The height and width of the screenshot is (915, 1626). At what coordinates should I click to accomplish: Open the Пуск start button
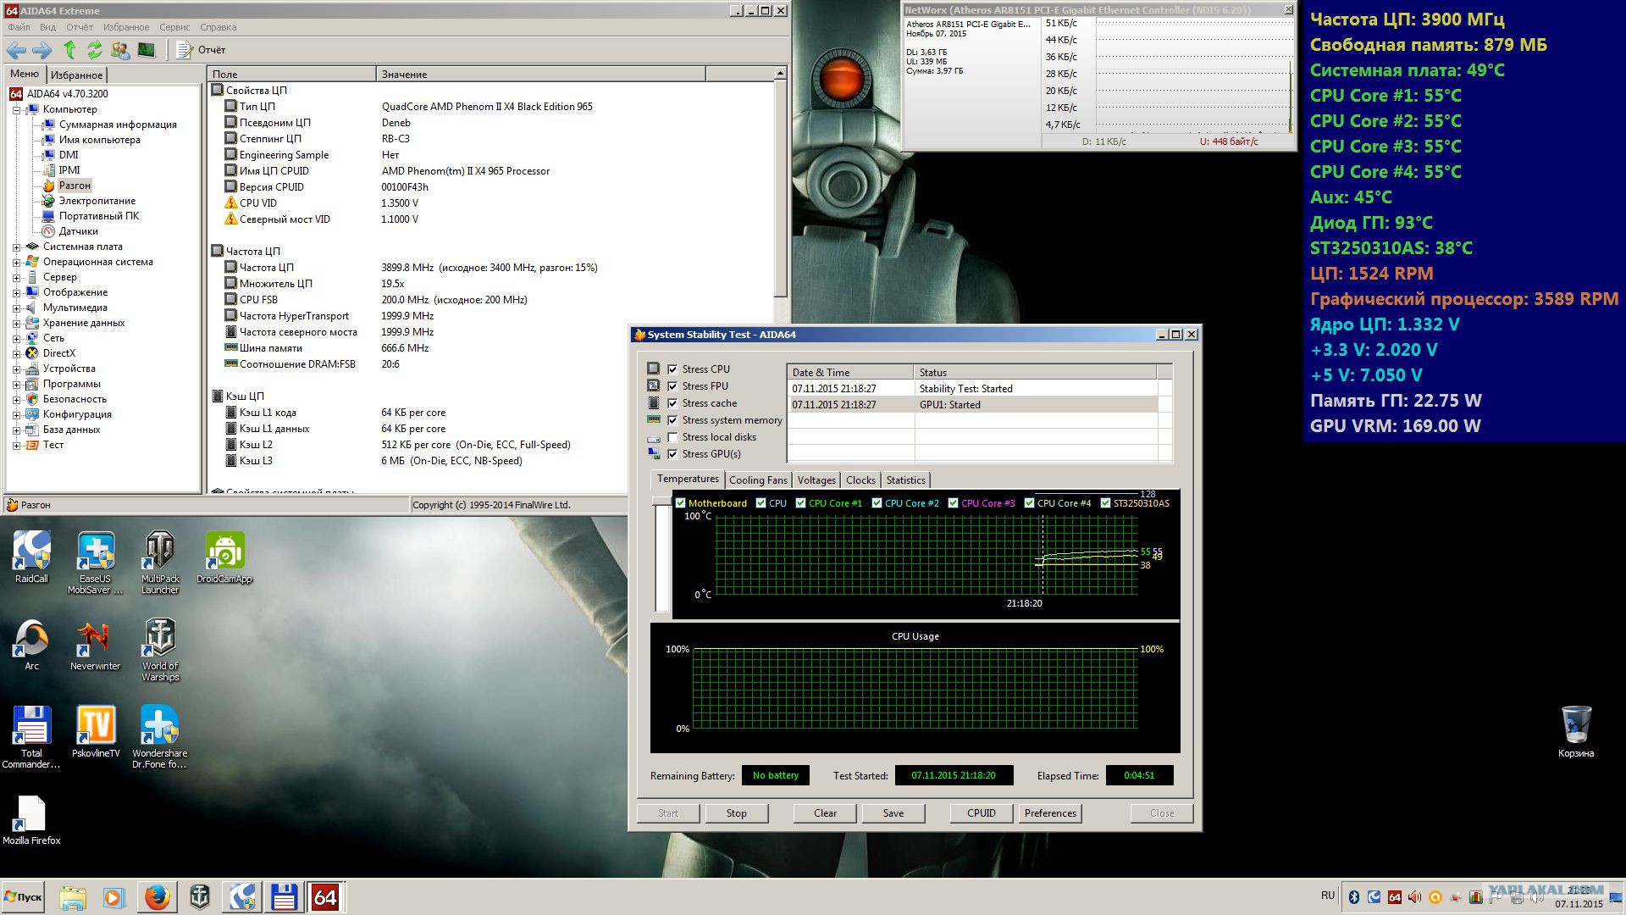pyautogui.click(x=23, y=897)
